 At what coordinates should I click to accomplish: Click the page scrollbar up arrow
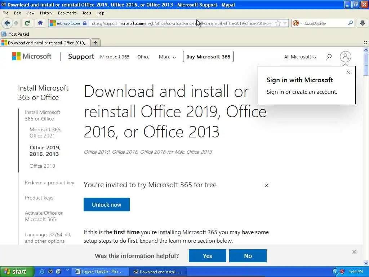[x=366, y=50]
